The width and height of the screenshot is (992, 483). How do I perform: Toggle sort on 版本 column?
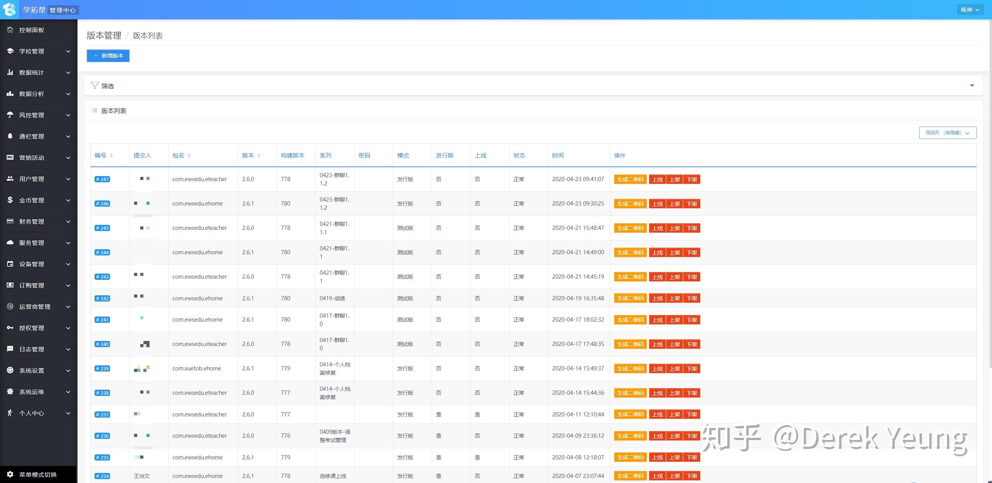(259, 156)
